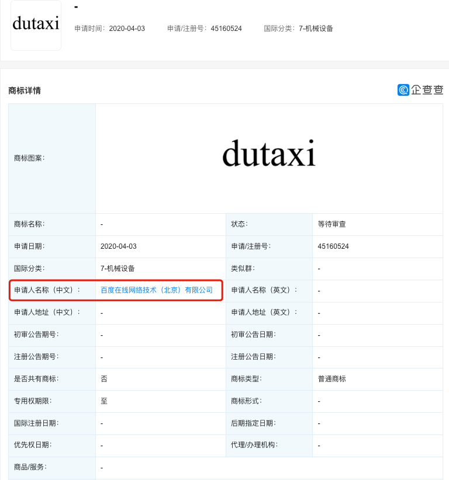Viewport: 449px width, 480px height.
Task: Click the header application date 2020-04-03
Action: pos(127,29)
